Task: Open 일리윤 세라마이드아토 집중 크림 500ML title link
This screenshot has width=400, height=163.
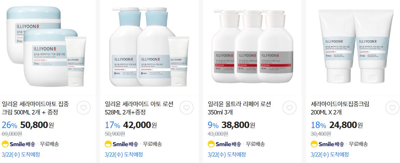Action: (35, 108)
